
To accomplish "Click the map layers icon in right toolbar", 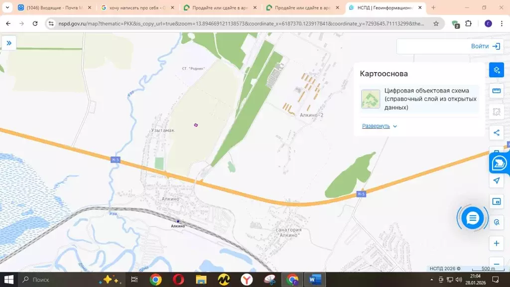I will click(497, 70).
